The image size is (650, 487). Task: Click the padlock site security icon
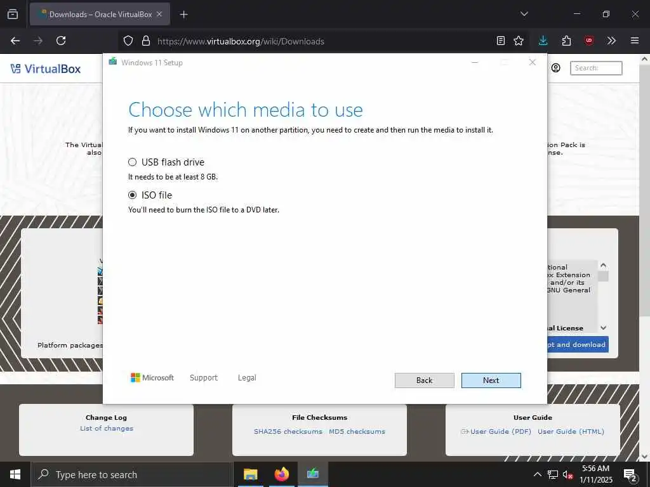(x=145, y=41)
